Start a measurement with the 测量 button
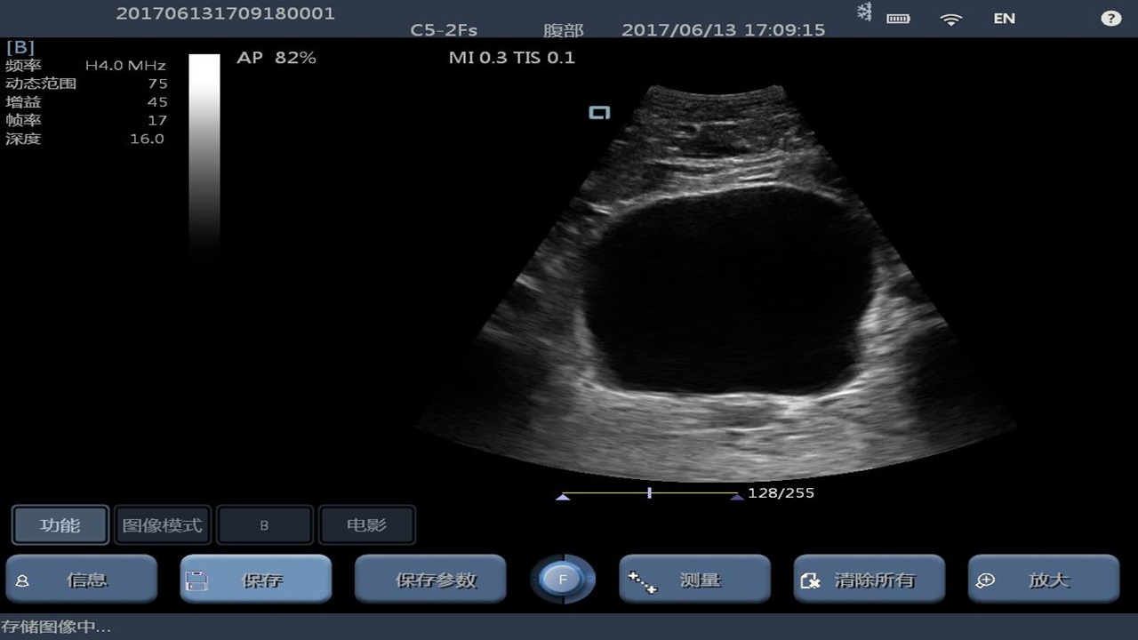The height and width of the screenshot is (640, 1138). point(694,580)
